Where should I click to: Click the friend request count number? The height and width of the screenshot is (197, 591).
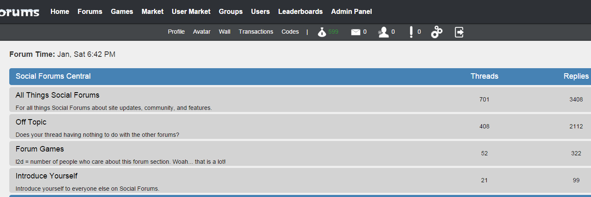393,32
